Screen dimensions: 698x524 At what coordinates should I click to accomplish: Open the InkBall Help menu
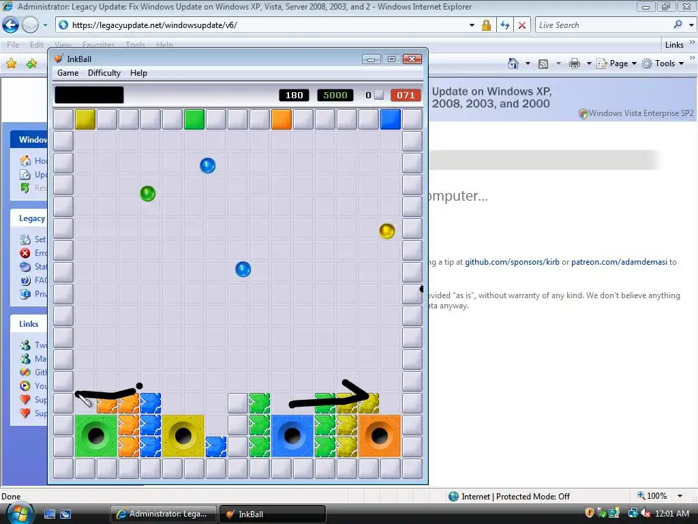tap(138, 73)
